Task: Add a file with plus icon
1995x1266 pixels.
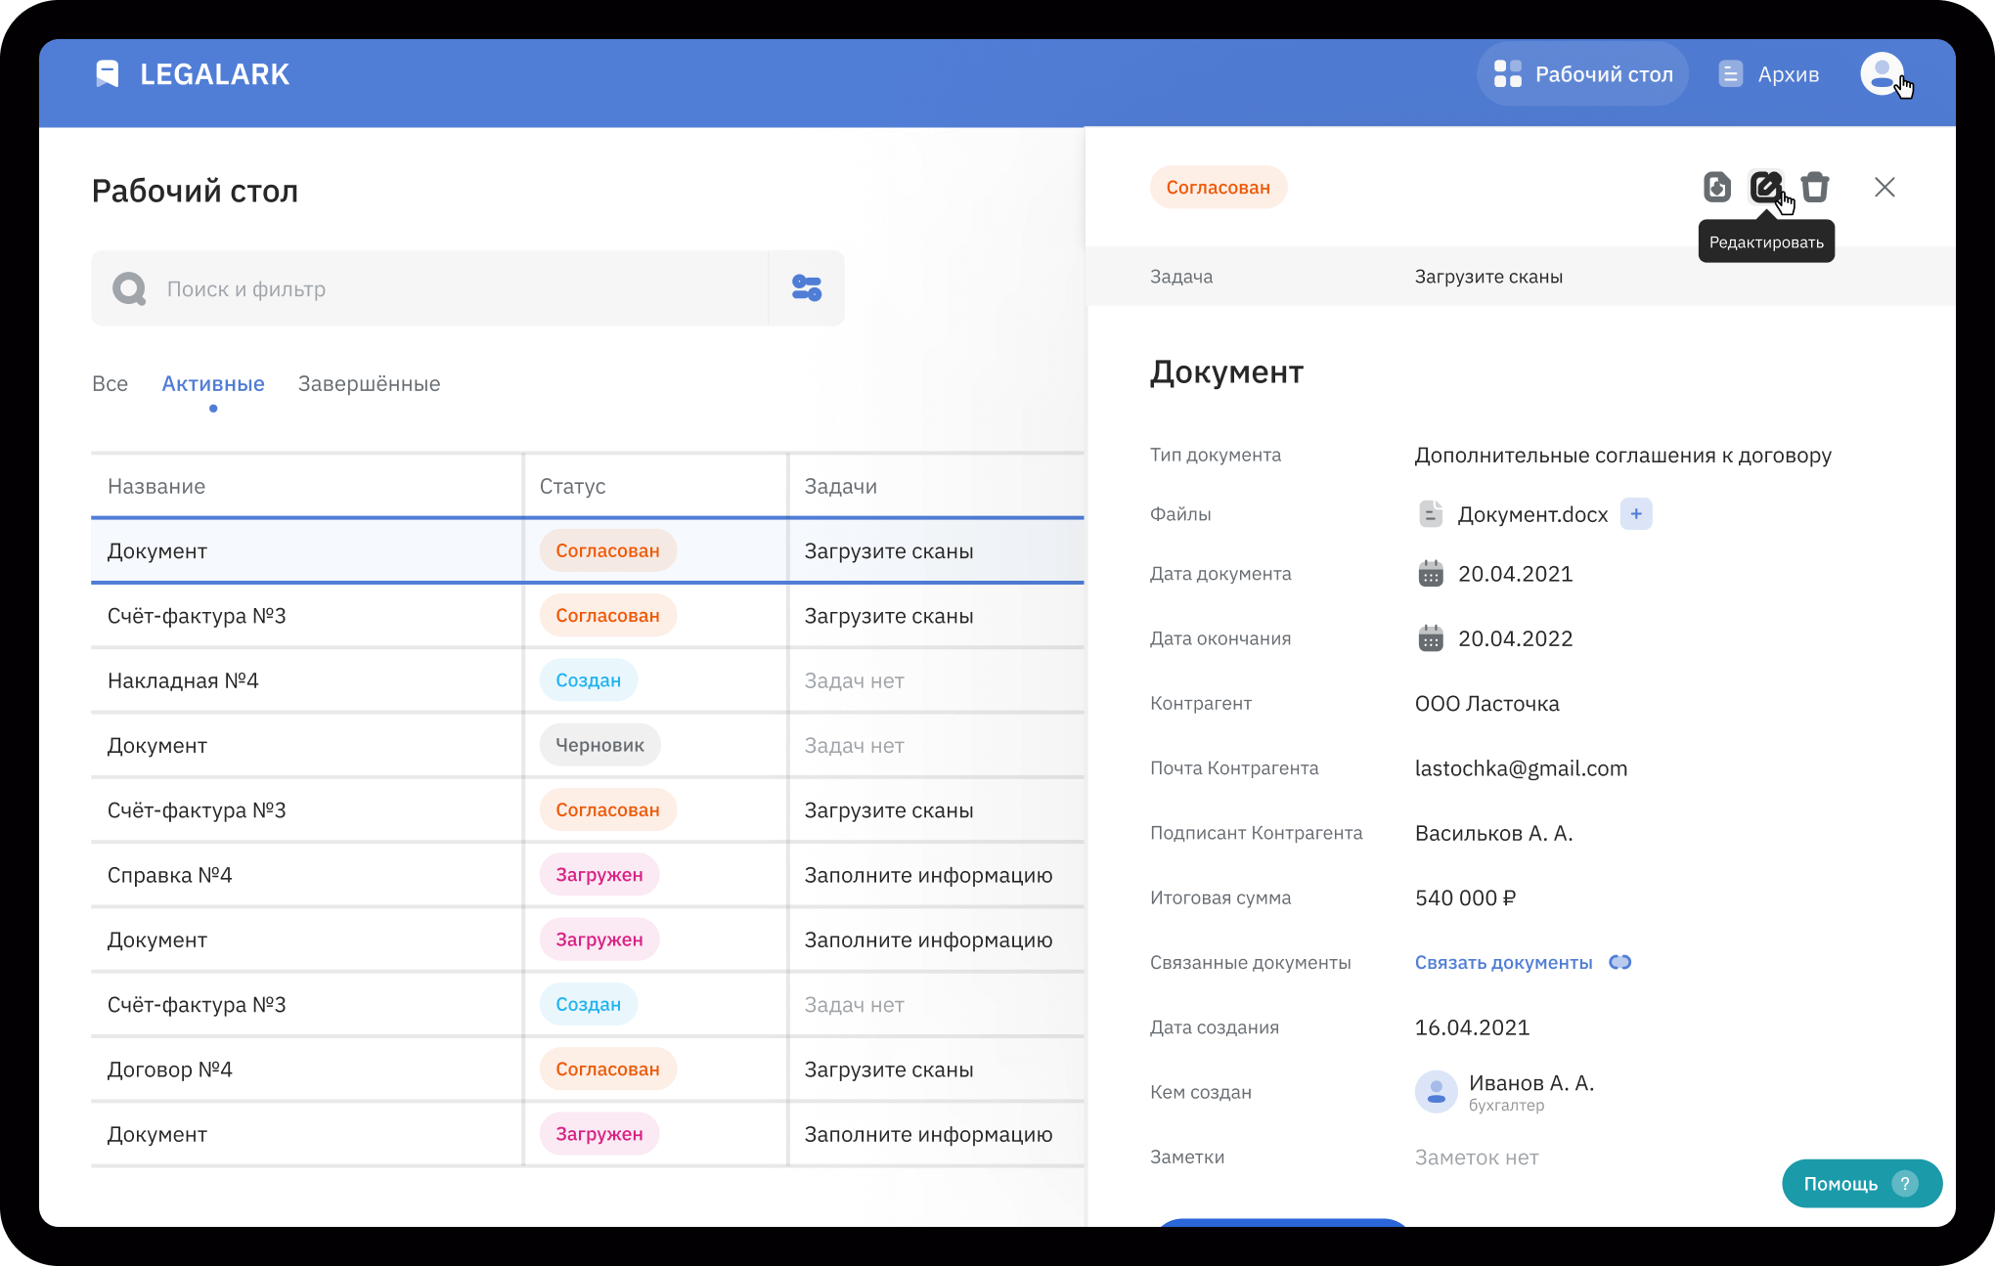Action: click(1636, 514)
